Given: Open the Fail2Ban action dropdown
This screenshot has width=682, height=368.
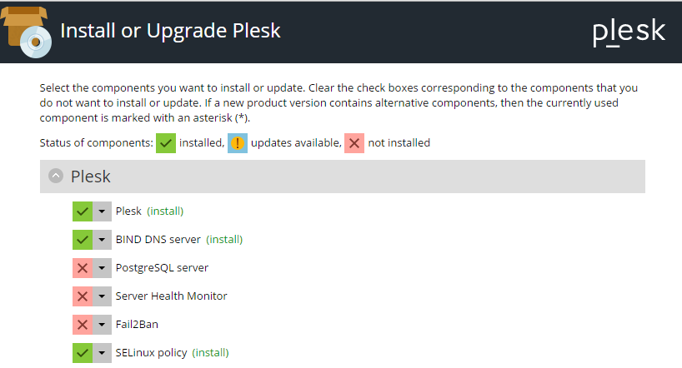Looking at the screenshot, I should tap(102, 325).
